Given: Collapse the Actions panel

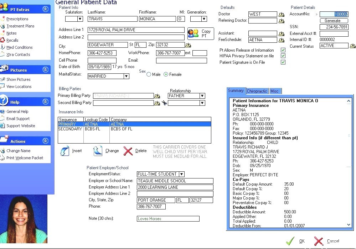Looking at the screenshot, I should coord(46,141).
